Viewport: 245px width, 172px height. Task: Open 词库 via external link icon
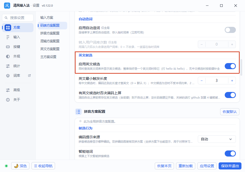pyautogui.click(x=29, y=75)
